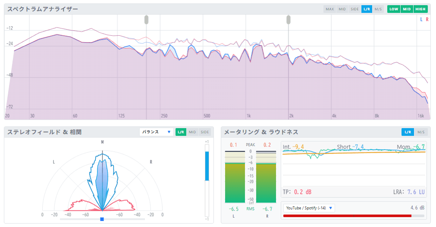Image resolution: width=436 pixels, height=227 pixels.
Task: Select L/R in stereo field panel
Action: click(x=181, y=132)
